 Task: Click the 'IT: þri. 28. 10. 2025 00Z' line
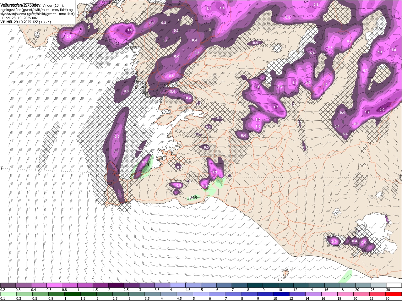(19, 18)
